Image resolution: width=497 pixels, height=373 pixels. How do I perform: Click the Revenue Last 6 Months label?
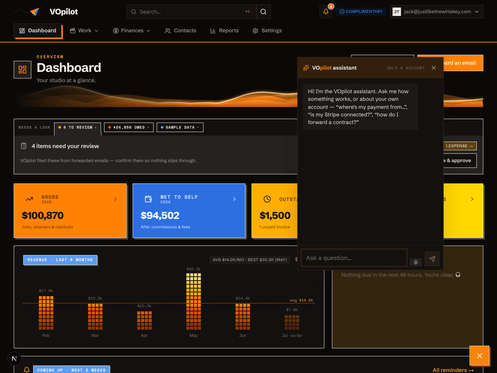coord(60,260)
